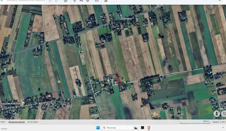Select the draw path or polygon tool
This screenshot has width=226, height=131.
(81, 1)
